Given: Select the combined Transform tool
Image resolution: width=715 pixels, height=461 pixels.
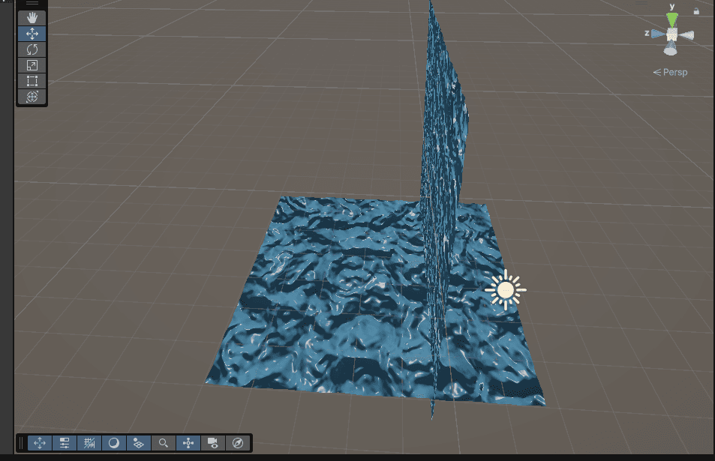Looking at the screenshot, I should point(32,97).
